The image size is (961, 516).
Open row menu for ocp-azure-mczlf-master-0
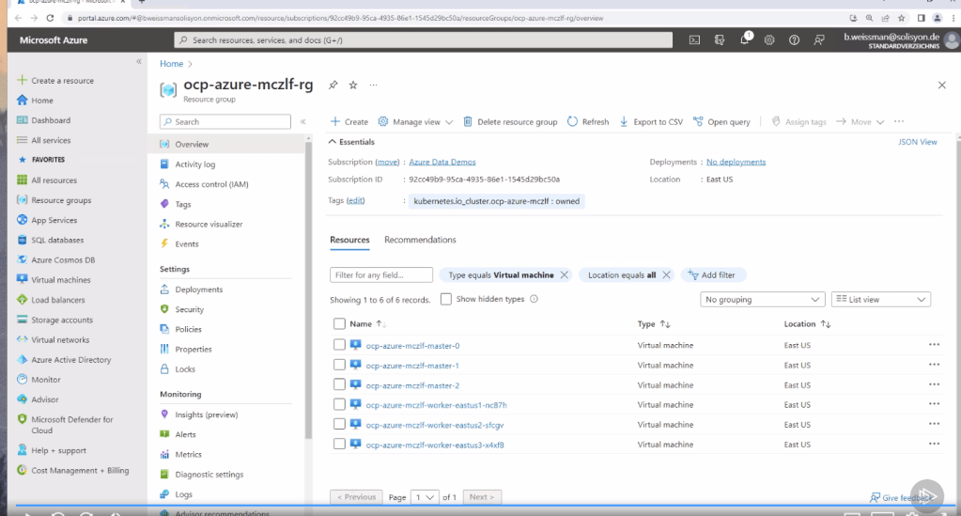point(934,345)
